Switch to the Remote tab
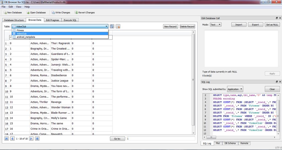 244,143
